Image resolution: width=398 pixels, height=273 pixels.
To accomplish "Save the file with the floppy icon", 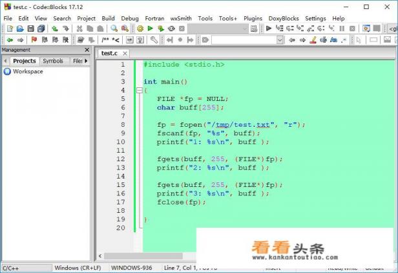I will coord(30,28).
